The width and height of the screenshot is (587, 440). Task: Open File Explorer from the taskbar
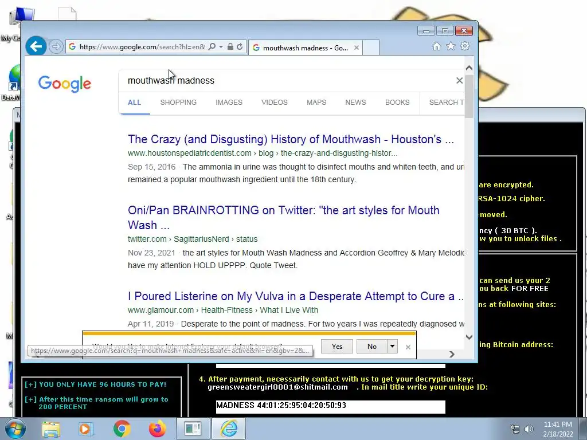[x=50, y=429]
